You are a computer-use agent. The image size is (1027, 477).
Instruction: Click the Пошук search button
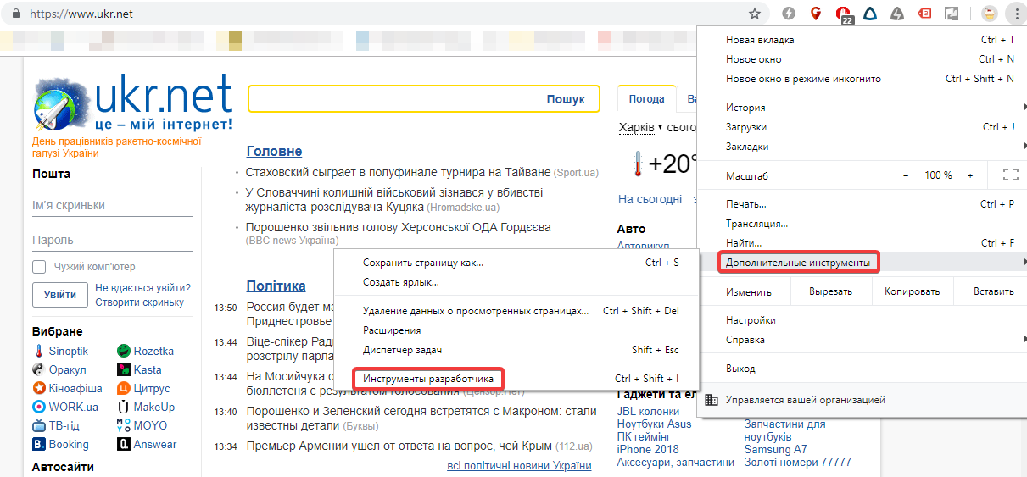(566, 99)
